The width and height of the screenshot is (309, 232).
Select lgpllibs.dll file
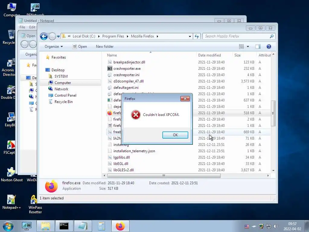(x=121, y=157)
